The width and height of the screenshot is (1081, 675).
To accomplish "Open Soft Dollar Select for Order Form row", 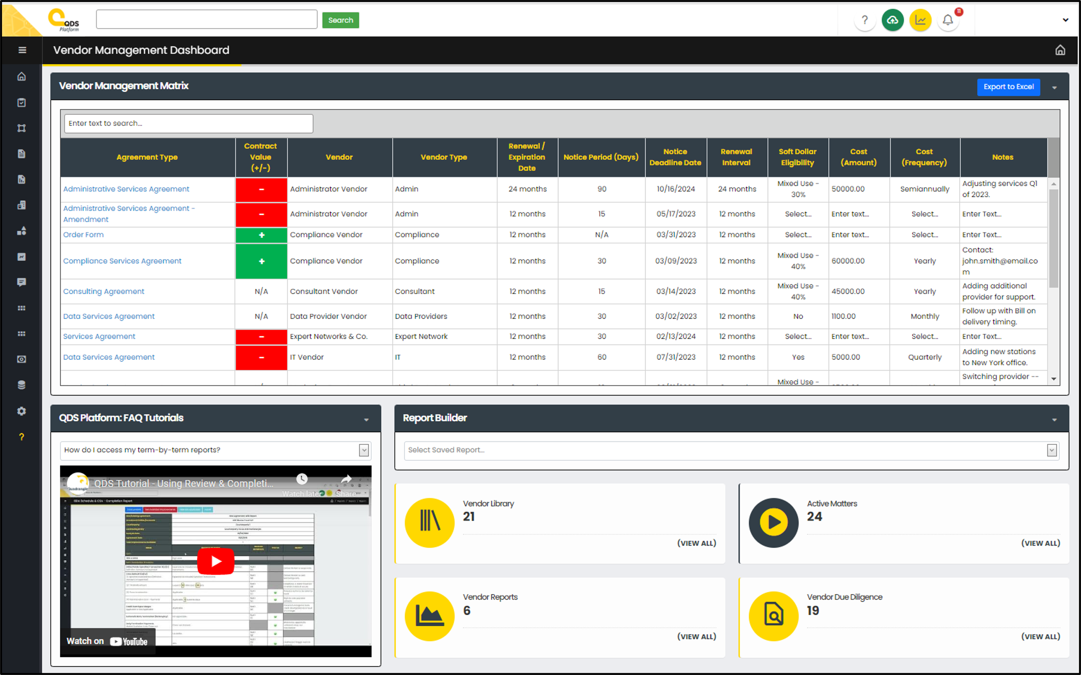I will (798, 235).
